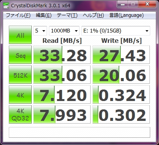The height and width of the screenshot is (145, 159).
Task: Click the Write [MB/s] column header
Action: click(122, 41)
